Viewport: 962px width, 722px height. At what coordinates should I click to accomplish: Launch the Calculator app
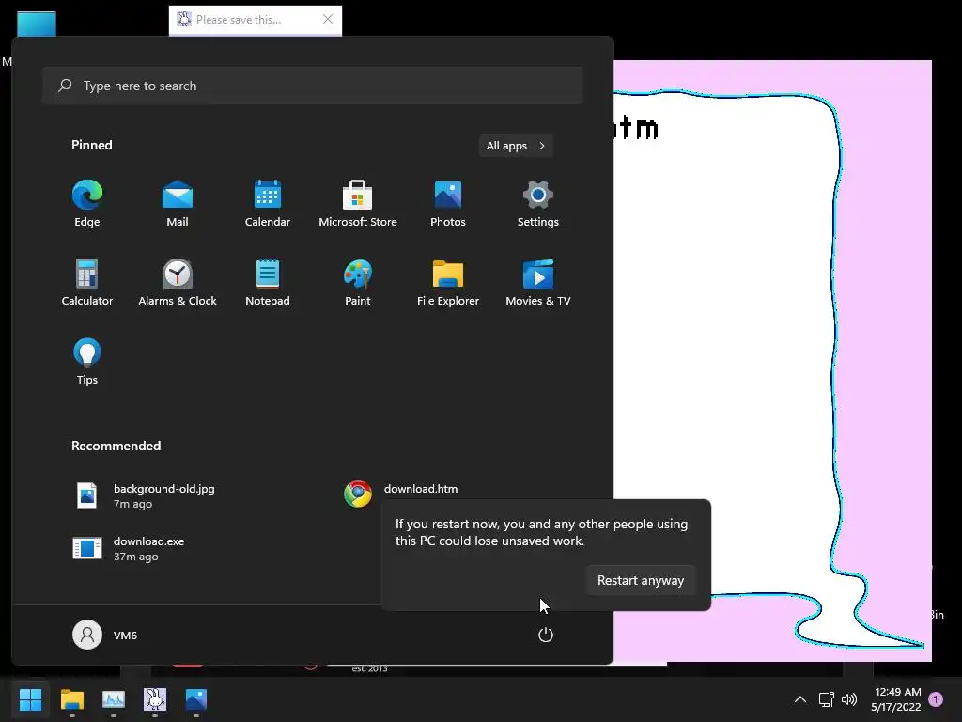[x=87, y=282]
